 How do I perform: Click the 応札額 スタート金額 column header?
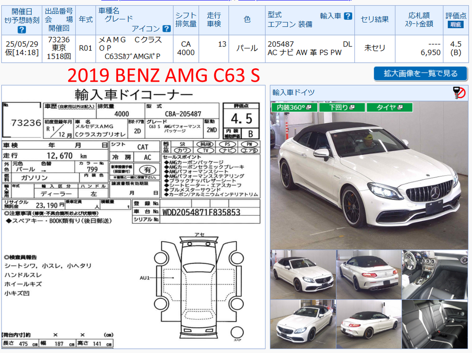click(x=419, y=19)
